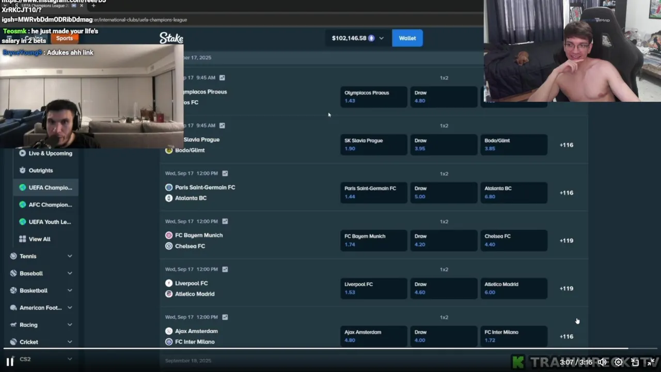Click small icon beside PSG match time
The image size is (661, 372).
click(x=225, y=174)
